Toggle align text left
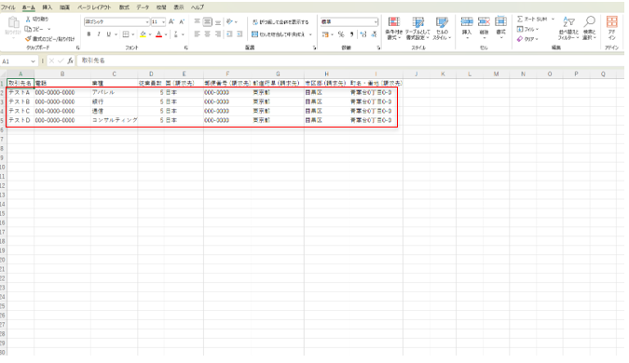This screenshot has width=629, height=363. click(197, 34)
